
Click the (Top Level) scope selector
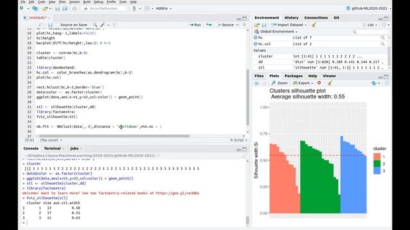click(x=51, y=140)
